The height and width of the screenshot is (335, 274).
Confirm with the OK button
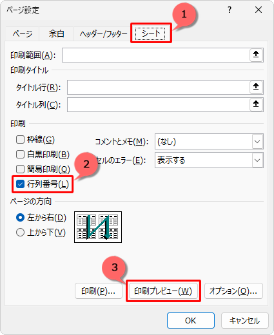(191, 320)
